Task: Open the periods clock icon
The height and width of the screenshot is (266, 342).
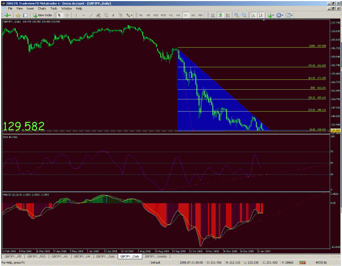Action: 279,15
